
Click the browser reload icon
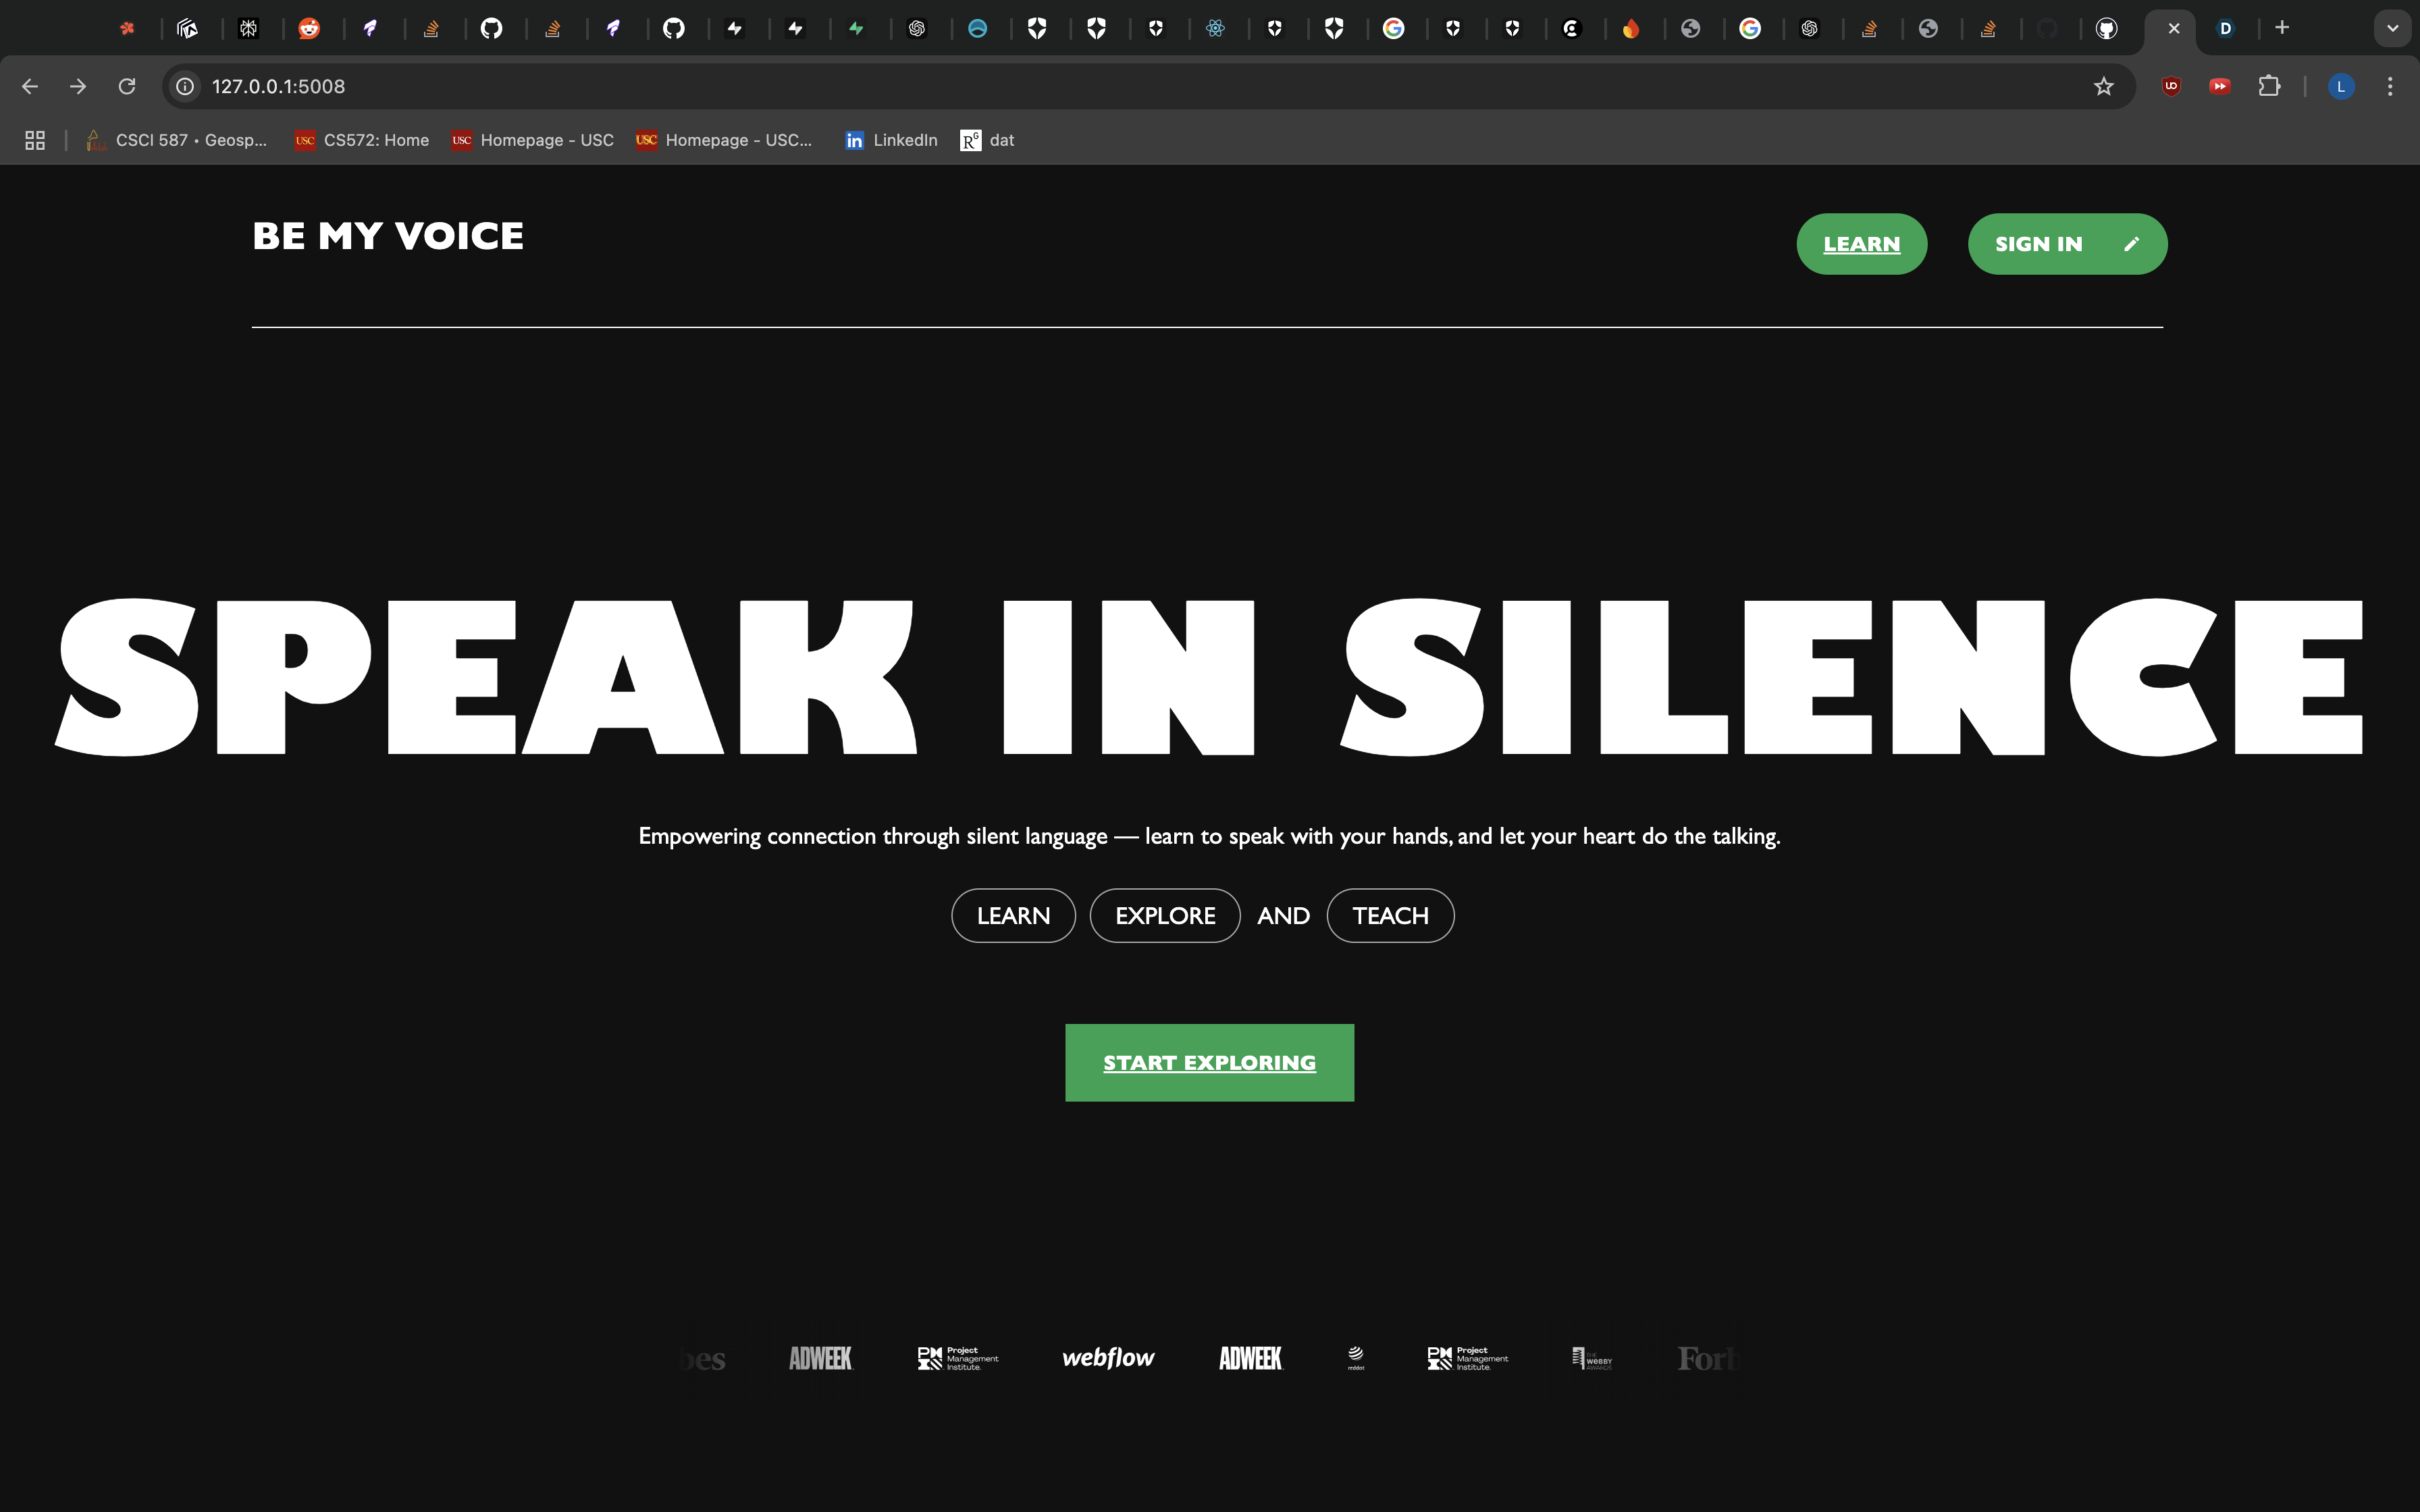click(127, 87)
